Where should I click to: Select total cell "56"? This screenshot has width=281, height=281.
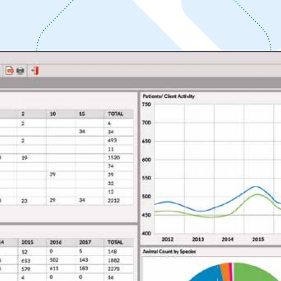click(111, 278)
